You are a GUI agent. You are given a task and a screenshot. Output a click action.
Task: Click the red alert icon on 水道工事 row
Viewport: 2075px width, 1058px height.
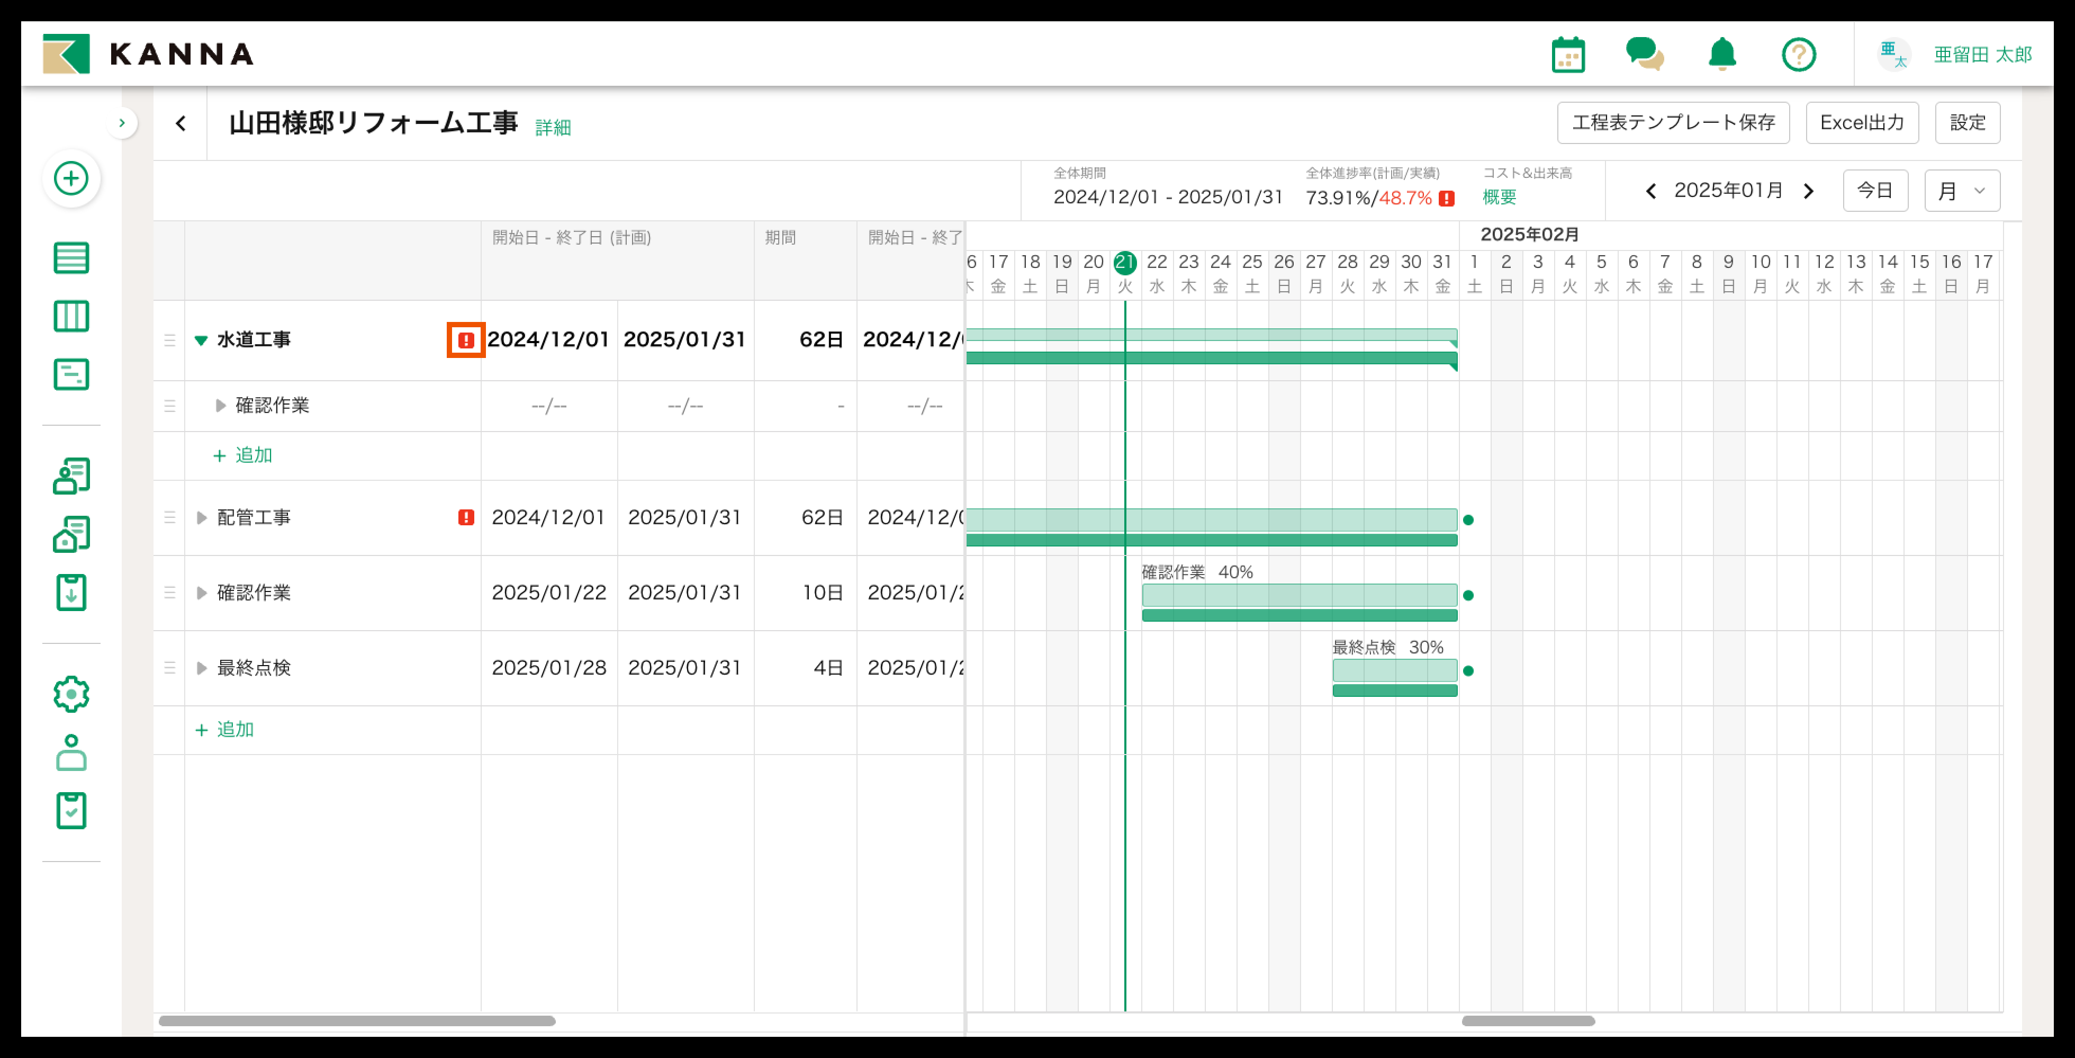click(466, 340)
